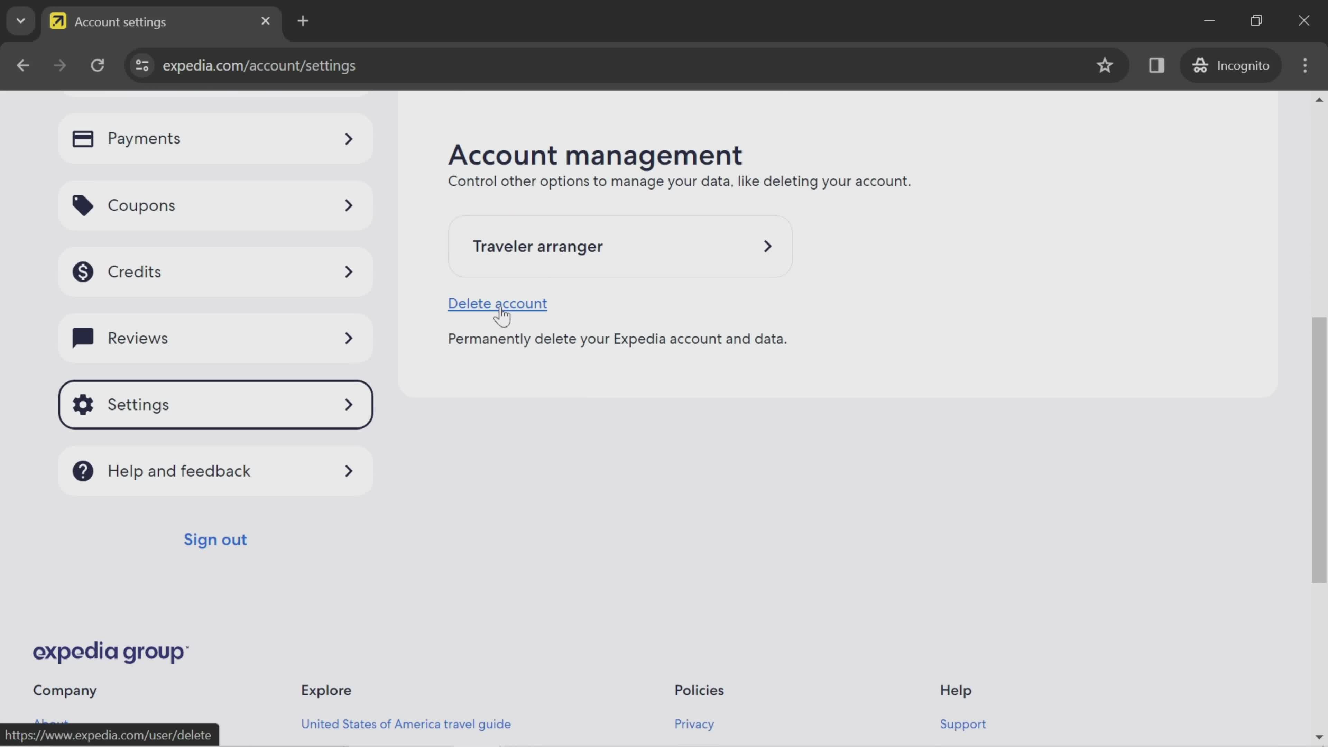This screenshot has height=747, width=1328.
Task: Click the Expedia tab favicon
Action: (x=58, y=21)
